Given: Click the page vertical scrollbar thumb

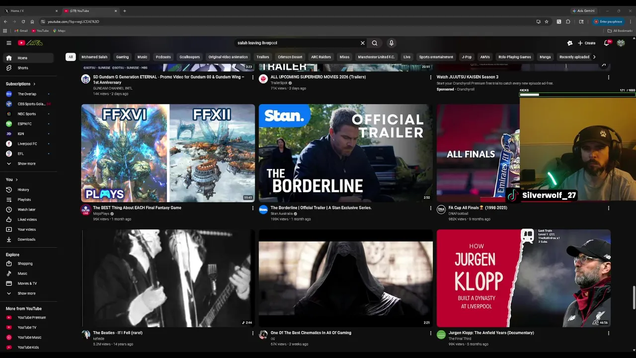Looking at the screenshot, I should pyautogui.click(x=633, y=297).
